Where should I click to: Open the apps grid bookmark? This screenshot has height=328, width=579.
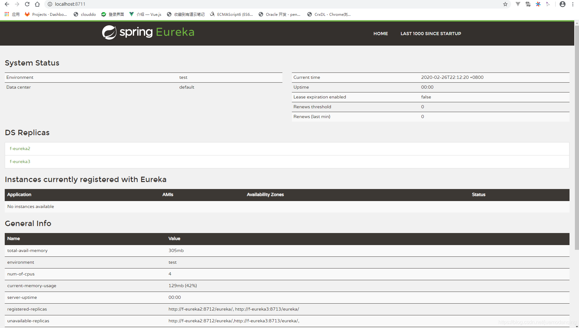(x=12, y=14)
